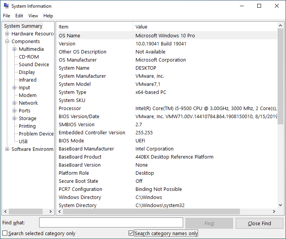Viewport: 286px width, 239px height.
Task: Select System Summary in the tree
Action: 23,26
